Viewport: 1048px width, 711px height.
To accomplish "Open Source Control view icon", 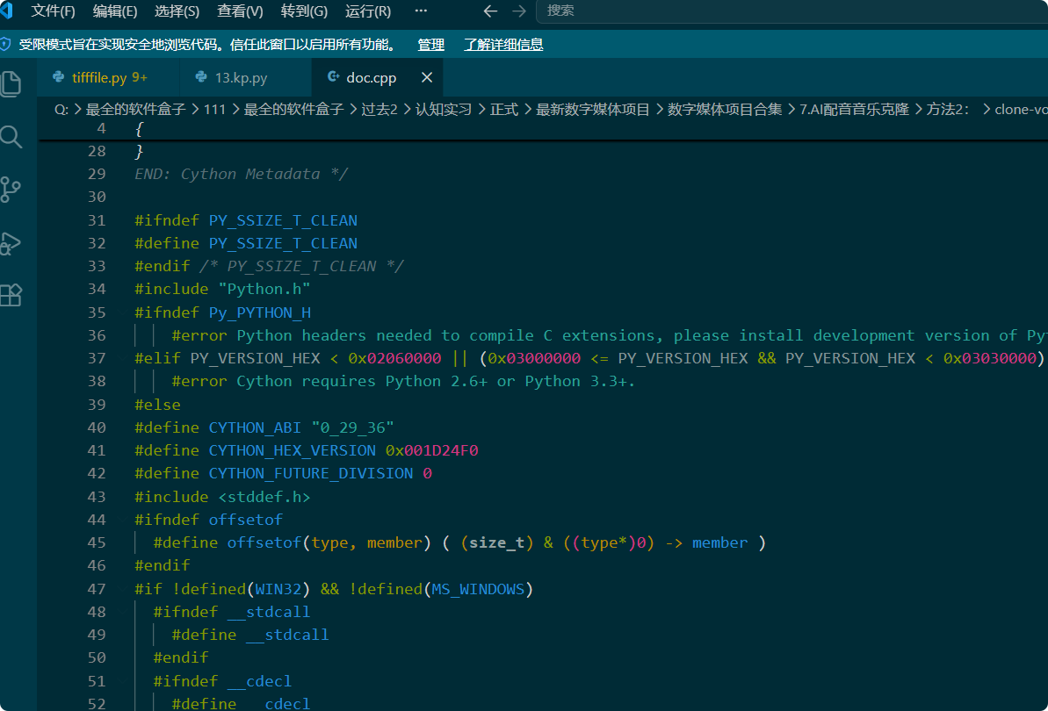I will click(11, 190).
